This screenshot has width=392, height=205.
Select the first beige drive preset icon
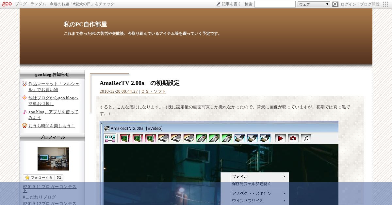pos(163,138)
